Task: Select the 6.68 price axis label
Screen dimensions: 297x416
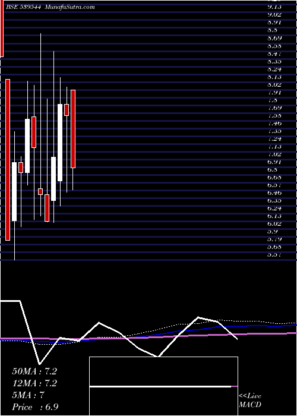Action: point(274,177)
